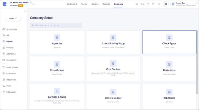
Task: Click the Check Types card icon
Action: point(169,37)
